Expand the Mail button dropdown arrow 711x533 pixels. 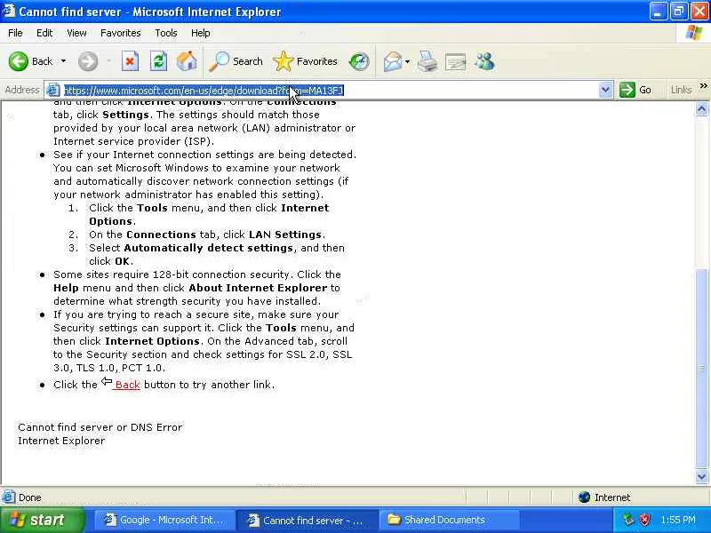tap(407, 61)
